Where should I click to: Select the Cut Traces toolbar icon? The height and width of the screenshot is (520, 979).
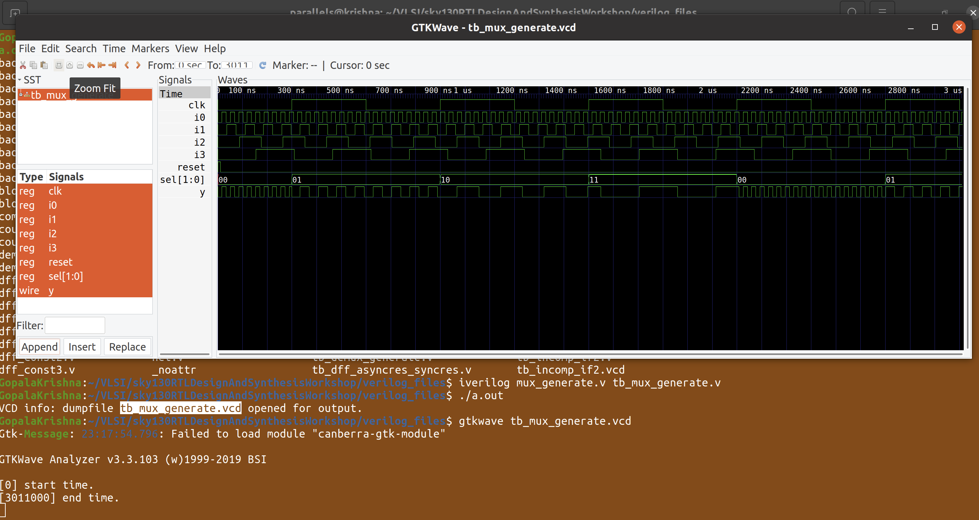point(23,65)
